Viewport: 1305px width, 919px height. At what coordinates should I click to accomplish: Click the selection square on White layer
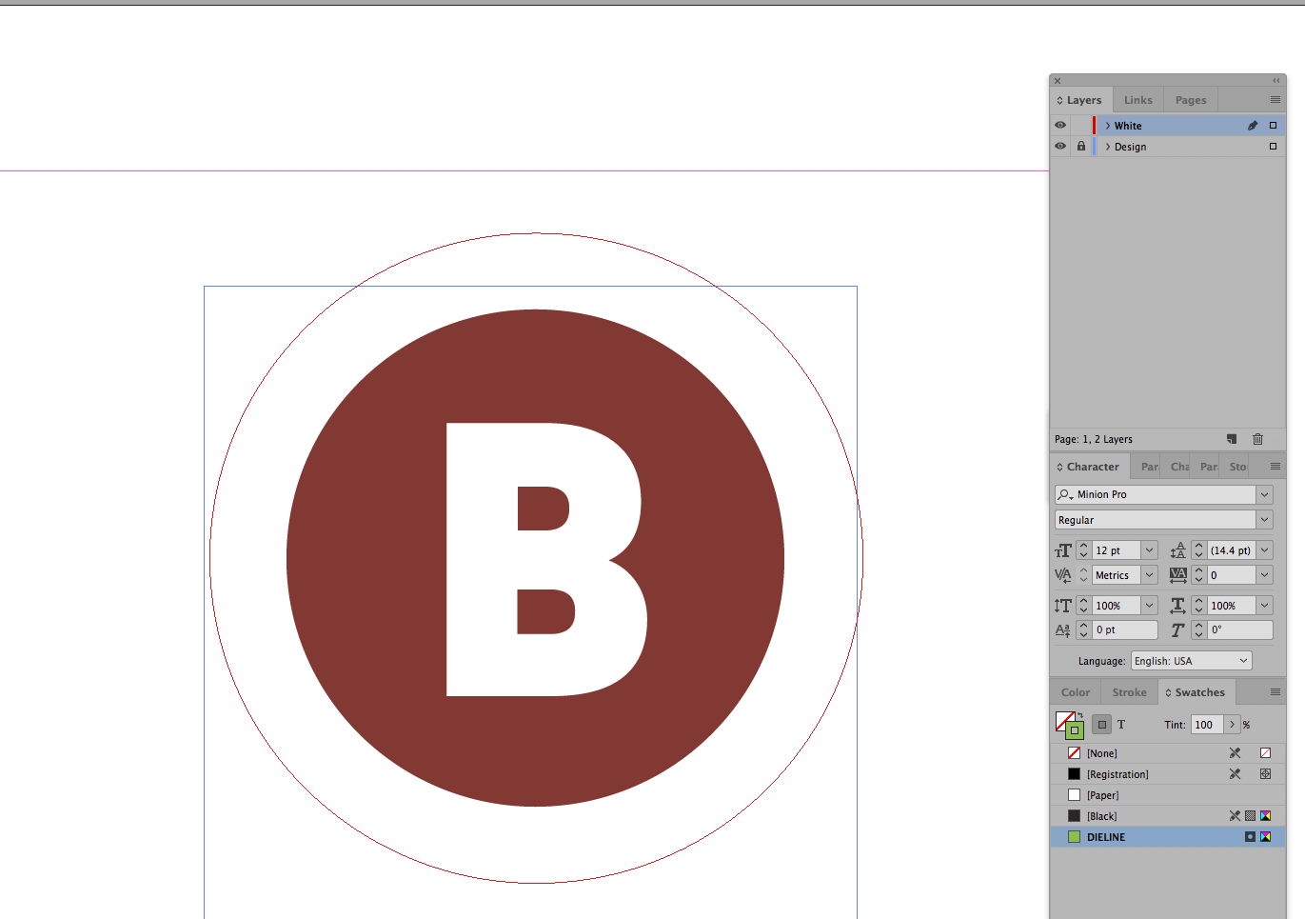pyautogui.click(x=1273, y=126)
